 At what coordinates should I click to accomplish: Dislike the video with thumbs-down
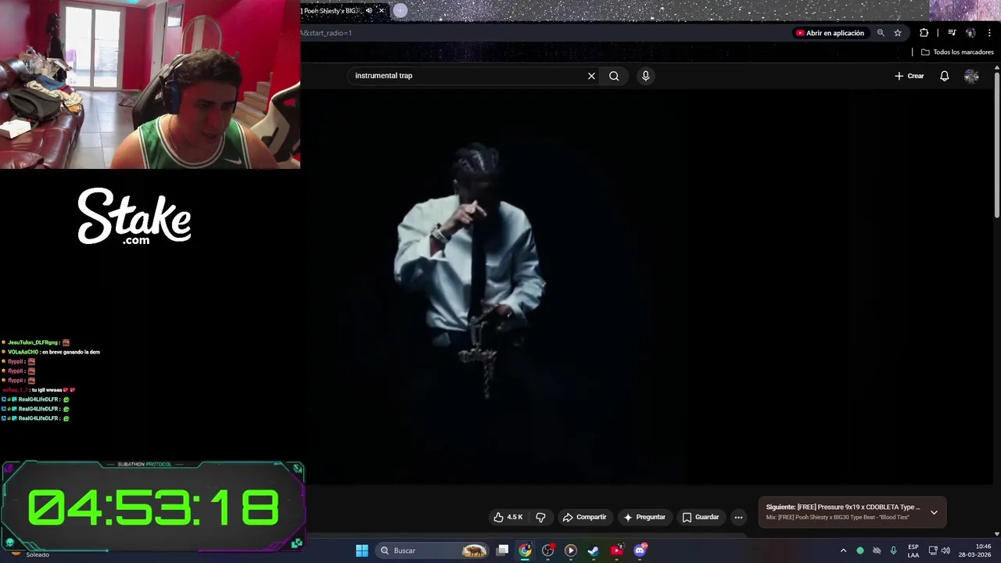click(540, 517)
